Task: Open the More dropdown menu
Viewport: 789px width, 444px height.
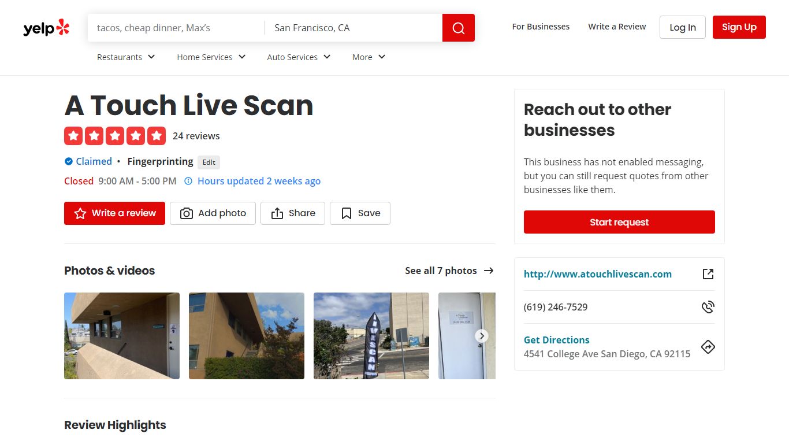Action: coord(369,57)
